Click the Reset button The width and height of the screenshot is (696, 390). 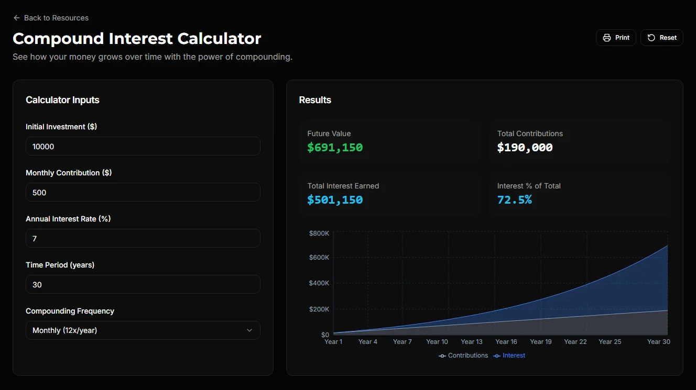pos(662,38)
